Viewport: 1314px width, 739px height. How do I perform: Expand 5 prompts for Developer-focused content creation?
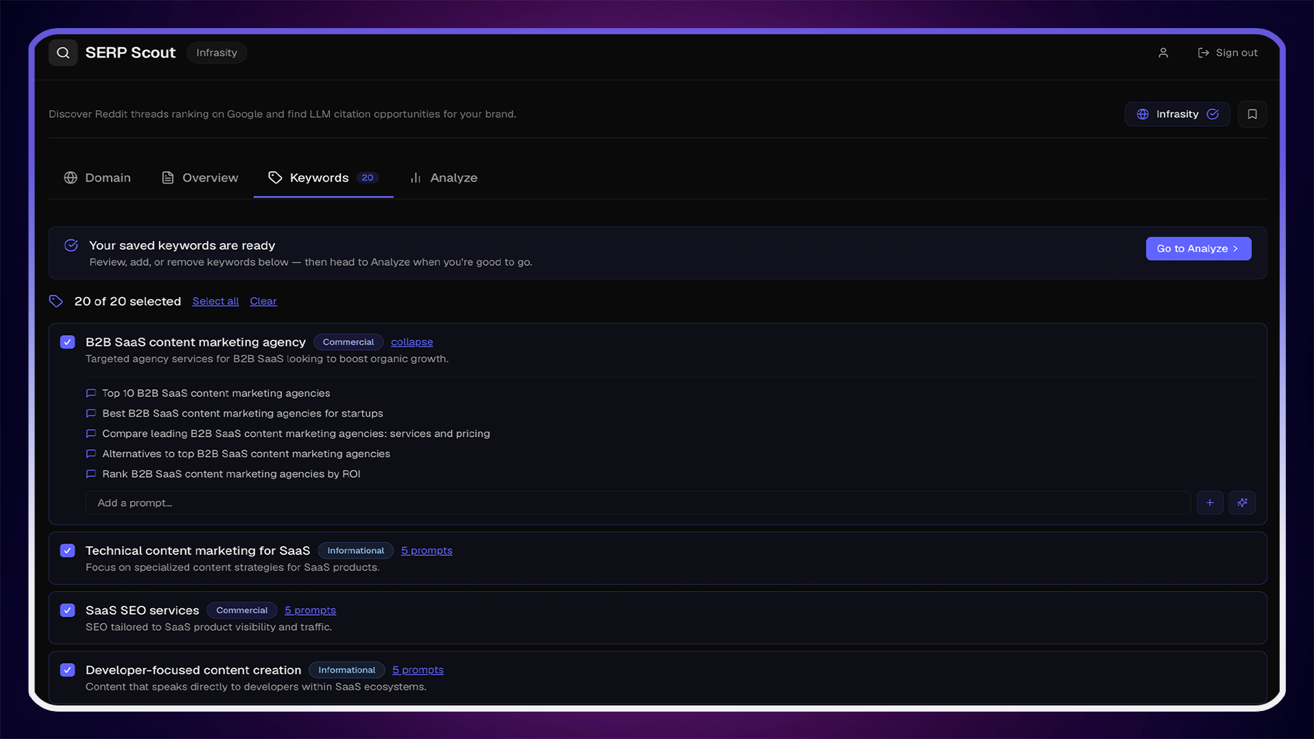(x=417, y=670)
